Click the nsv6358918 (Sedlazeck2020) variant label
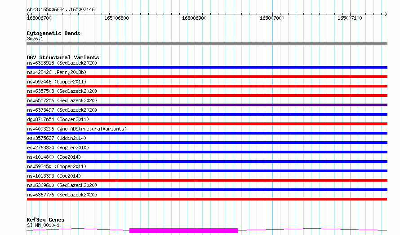Image resolution: width=400 pixels, height=235 pixels. click(x=62, y=63)
